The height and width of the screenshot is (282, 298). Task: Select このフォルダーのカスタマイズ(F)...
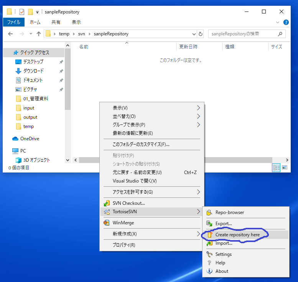[152, 144]
